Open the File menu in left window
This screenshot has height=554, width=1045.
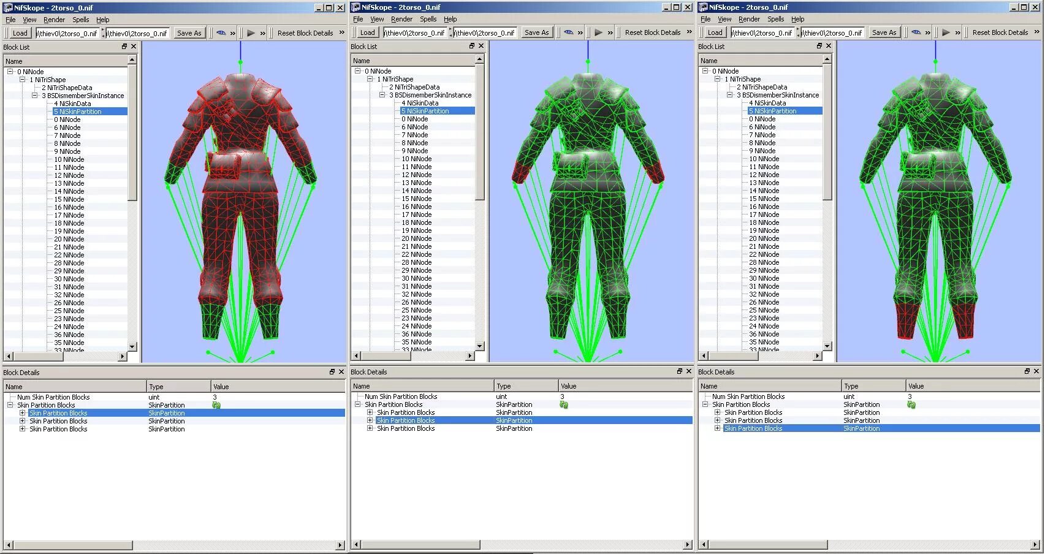(x=10, y=20)
